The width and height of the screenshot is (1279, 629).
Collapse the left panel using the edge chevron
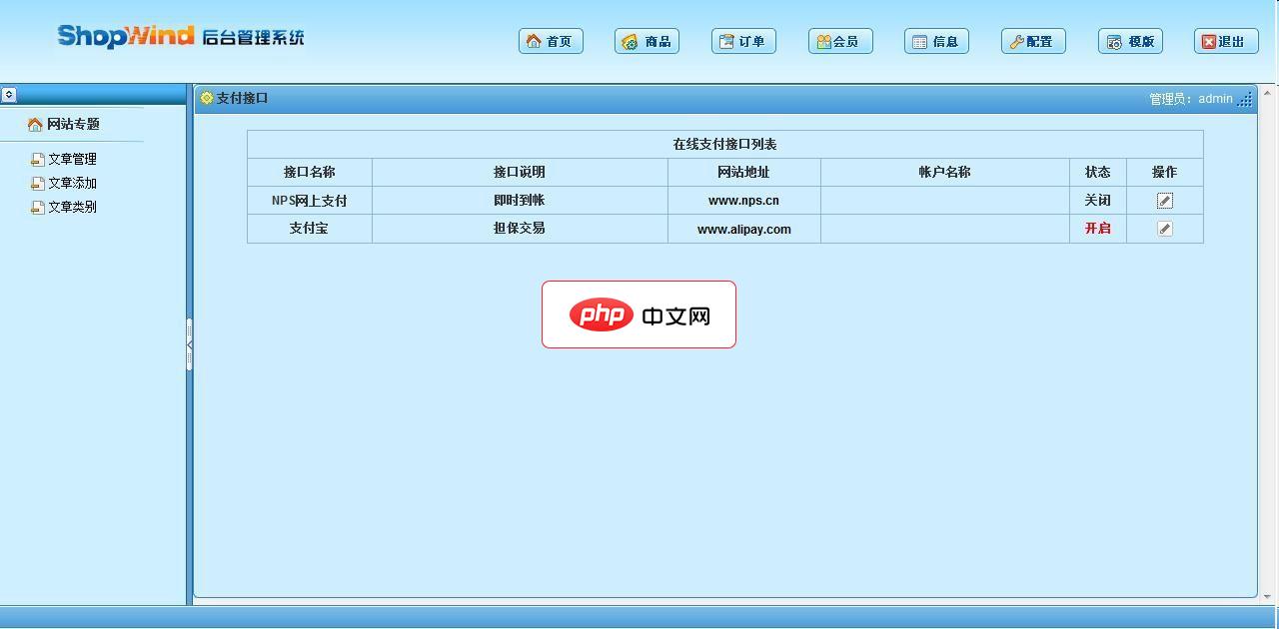click(190, 344)
